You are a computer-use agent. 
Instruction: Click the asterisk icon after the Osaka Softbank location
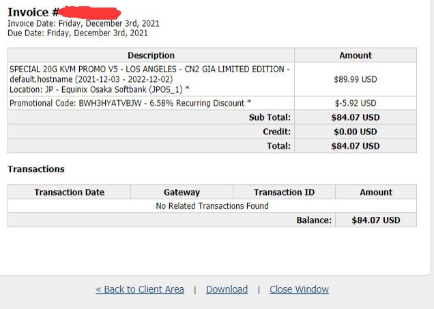[187, 88]
